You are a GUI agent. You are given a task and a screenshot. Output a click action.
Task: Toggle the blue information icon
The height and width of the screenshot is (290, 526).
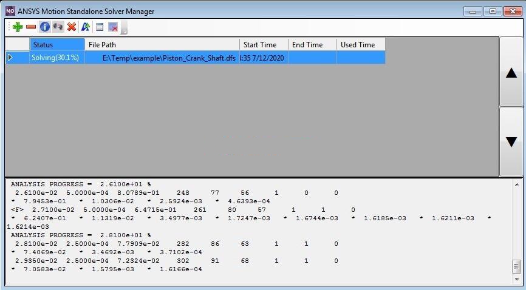[44, 27]
